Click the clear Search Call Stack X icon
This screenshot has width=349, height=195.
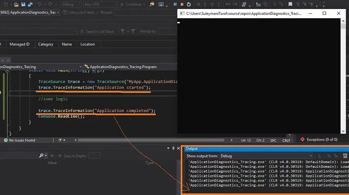tap(82, 31)
